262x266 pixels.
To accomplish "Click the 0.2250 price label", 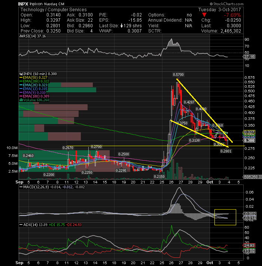I will pos(87,172).
